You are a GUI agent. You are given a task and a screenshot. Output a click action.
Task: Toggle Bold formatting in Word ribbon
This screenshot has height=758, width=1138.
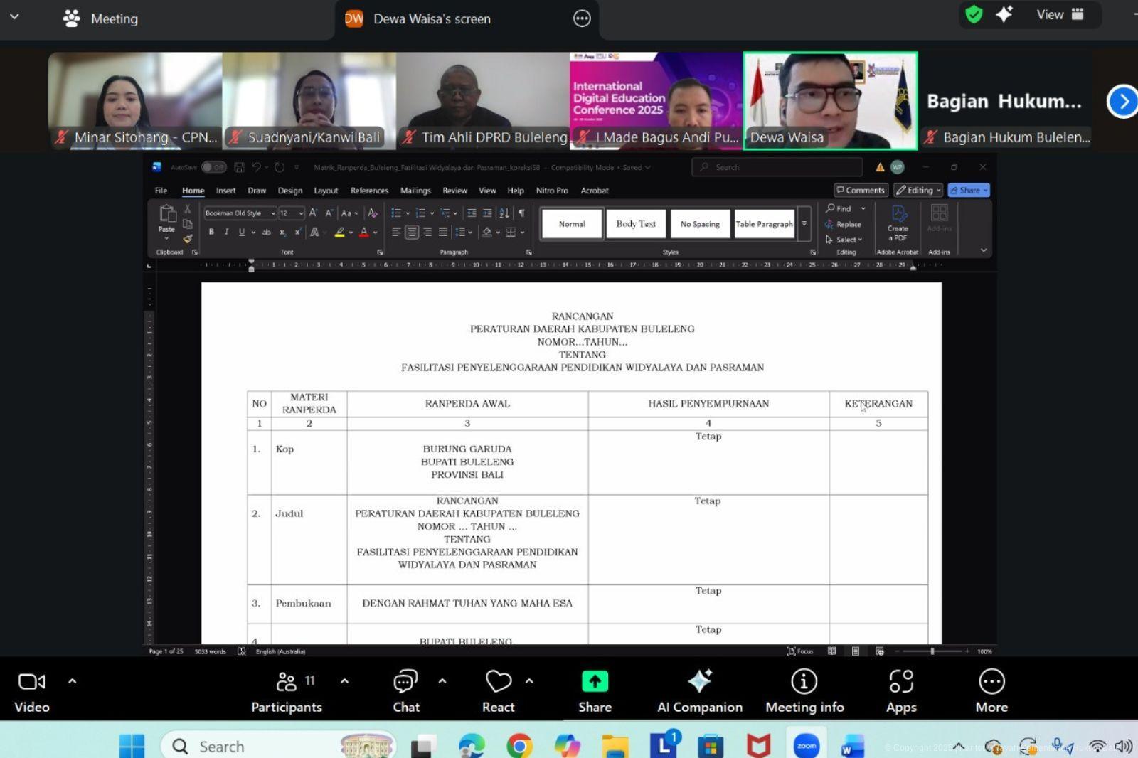click(211, 233)
